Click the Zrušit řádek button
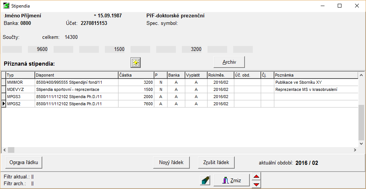The width and height of the screenshot is (366, 189). (216, 162)
